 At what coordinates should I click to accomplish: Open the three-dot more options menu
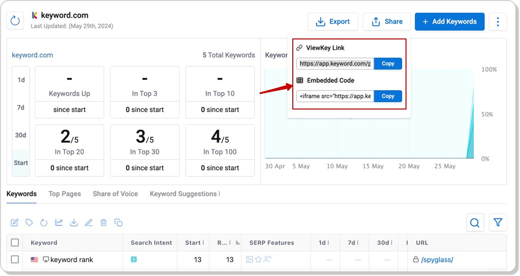pos(498,22)
